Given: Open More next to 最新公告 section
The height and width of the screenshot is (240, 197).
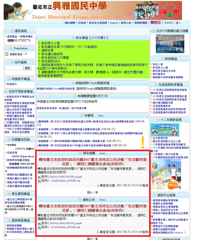Looking at the screenshot, I should tap(103, 200).
